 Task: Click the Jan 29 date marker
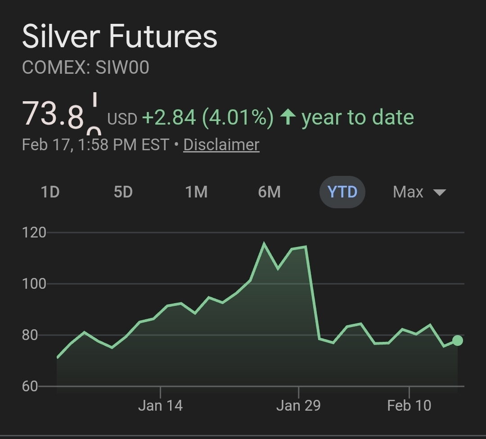298,405
